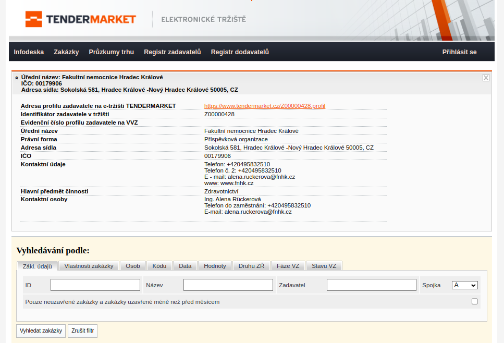The width and height of the screenshot is (504, 343).
Task: Click Evidenční číslo profilu zadavatele label
Action: (79, 123)
